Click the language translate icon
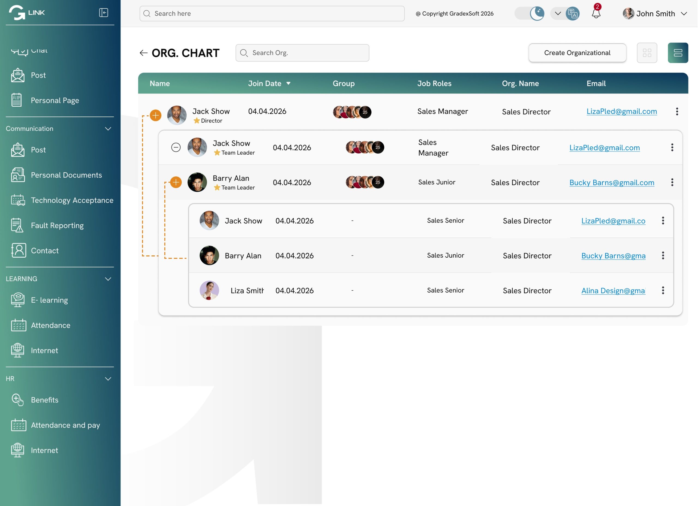Viewport: 698px width, 506px height. coord(572,14)
